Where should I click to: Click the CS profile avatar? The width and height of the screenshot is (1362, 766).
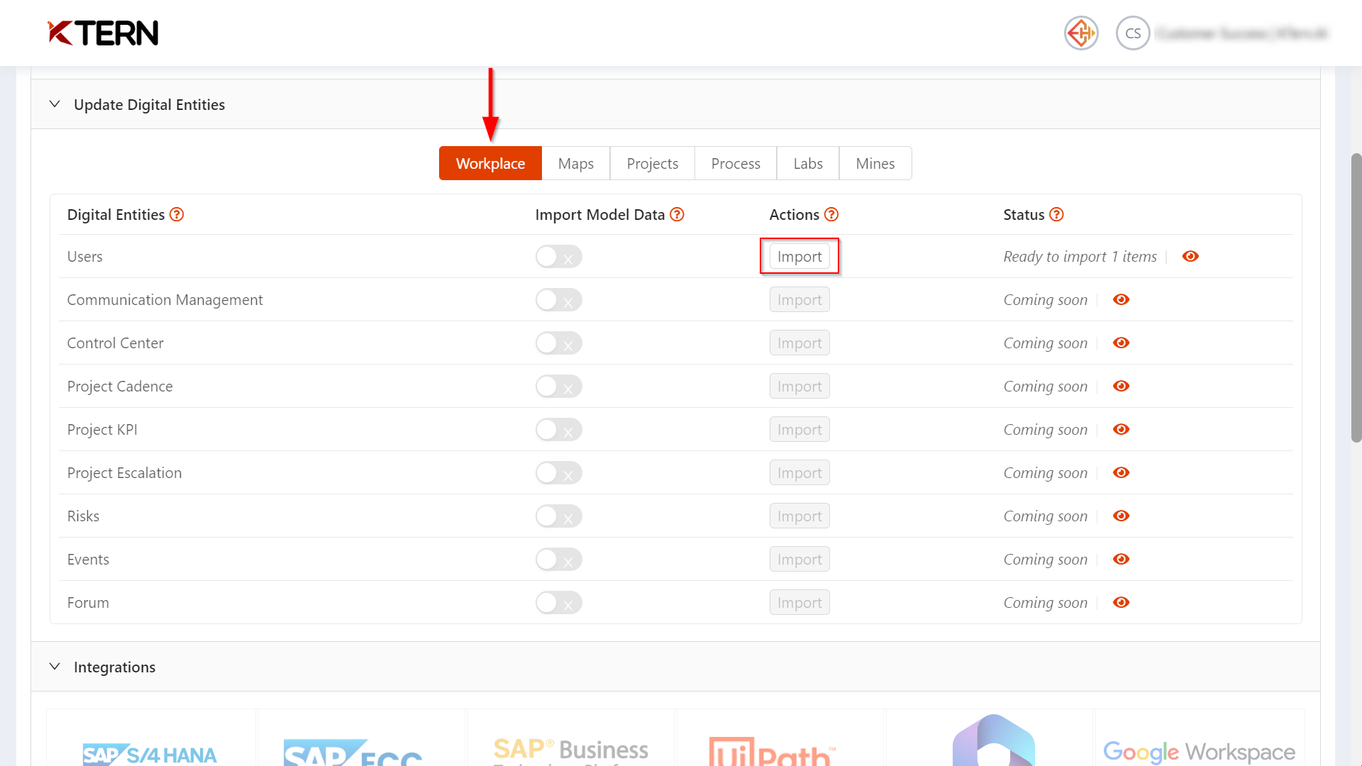click(x=1132, y=33)
